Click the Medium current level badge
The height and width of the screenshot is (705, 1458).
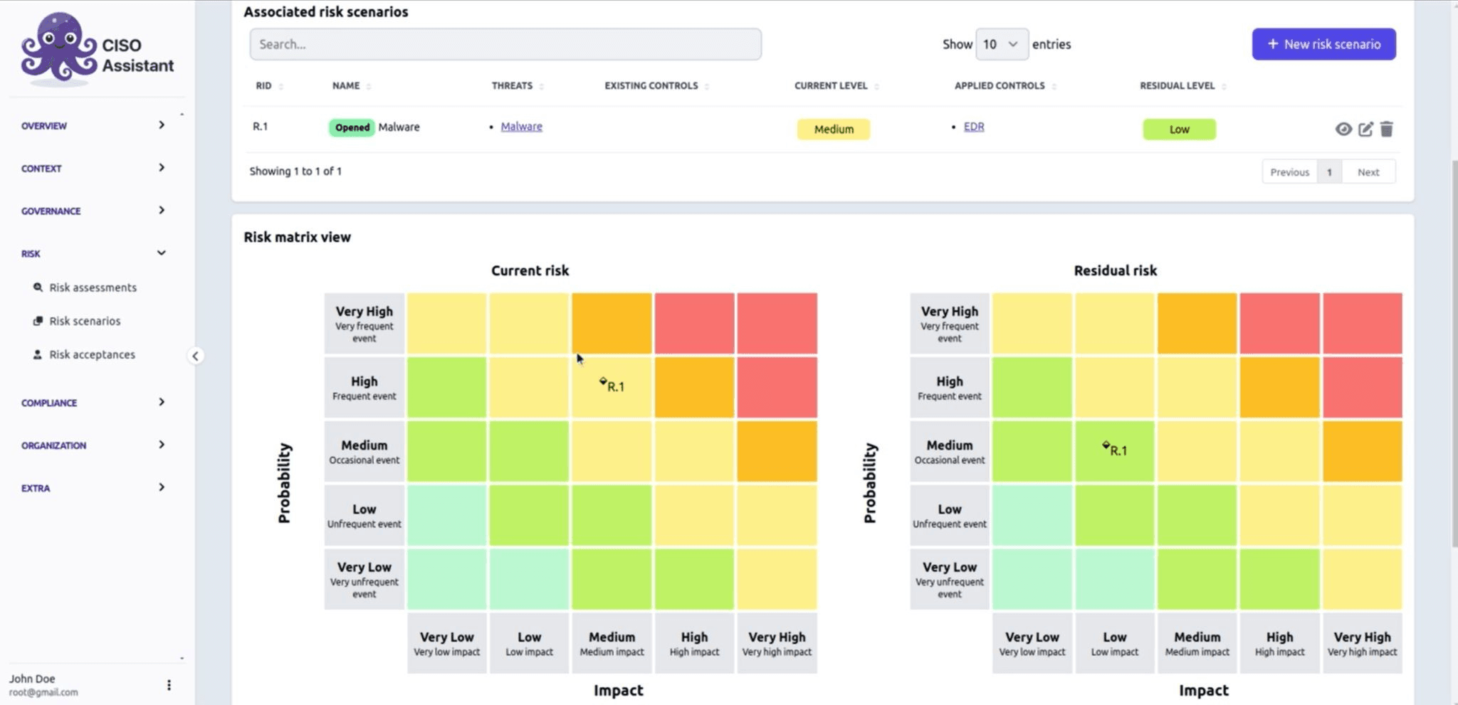click(833, 129)
